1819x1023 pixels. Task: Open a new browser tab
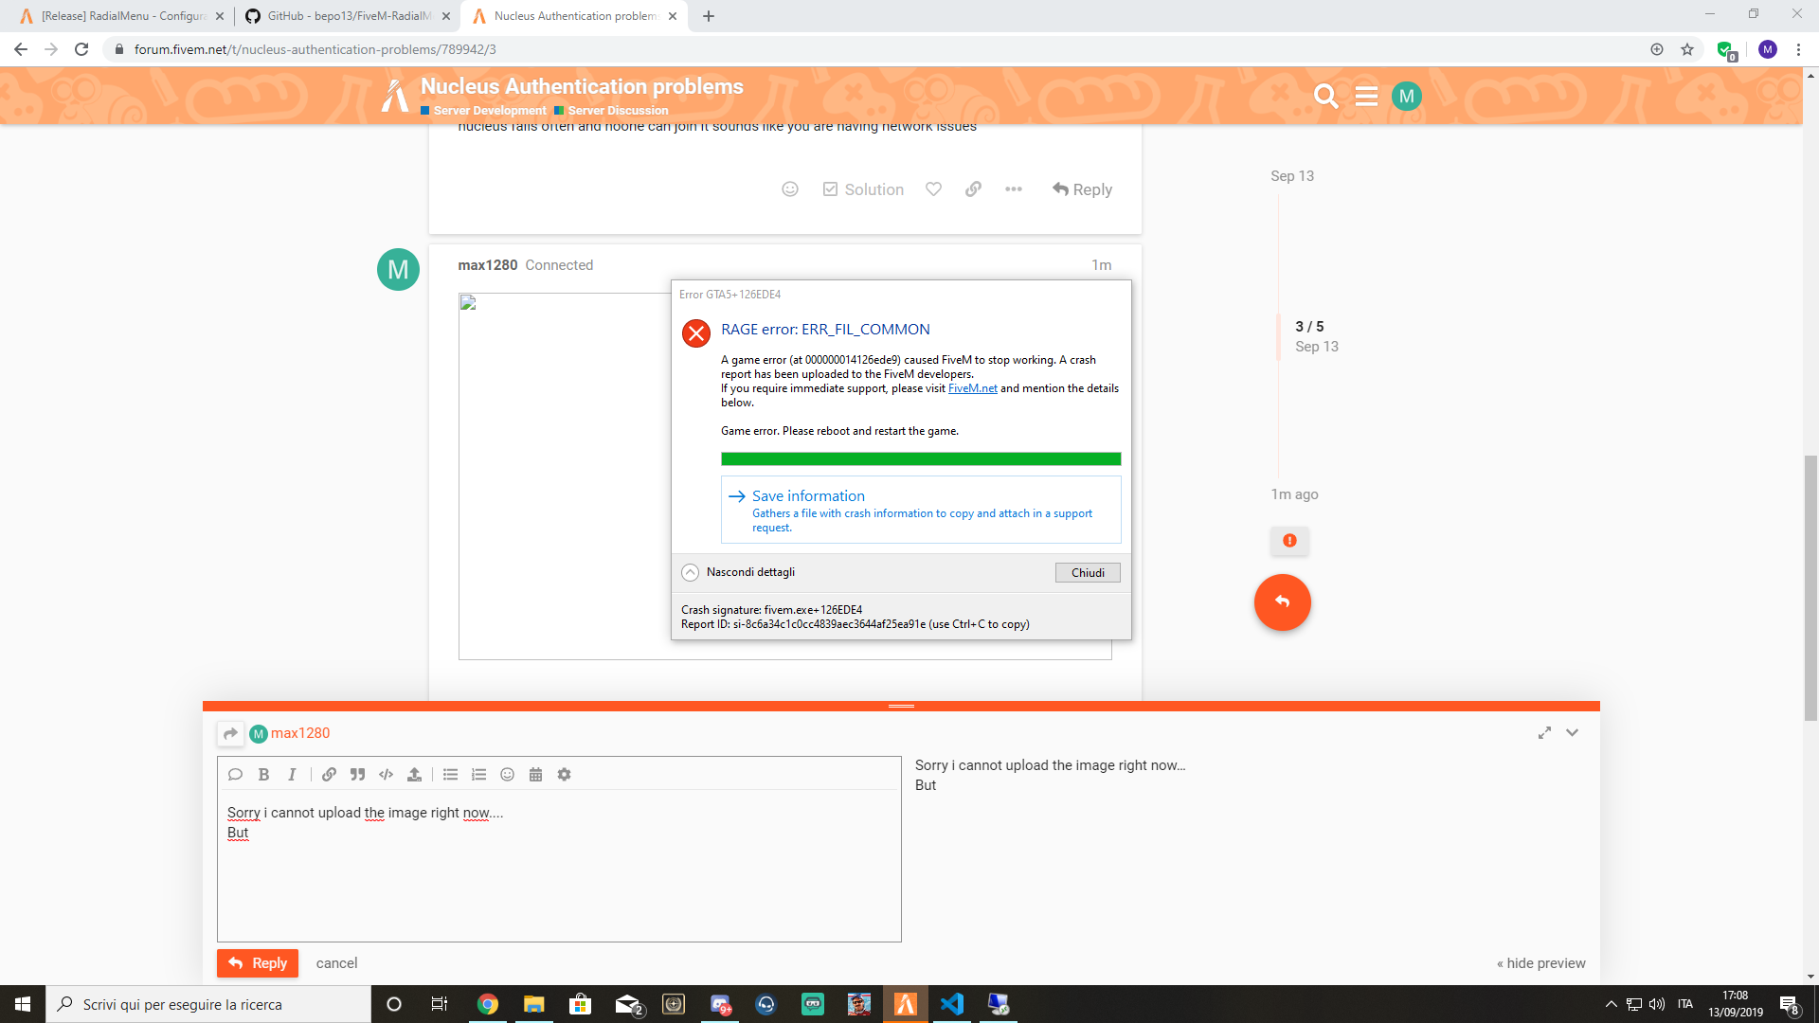click(708, 16)
